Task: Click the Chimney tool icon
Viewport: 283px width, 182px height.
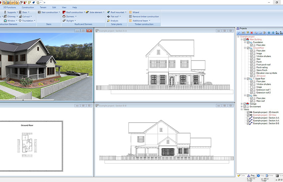Action: coord(5,16)
